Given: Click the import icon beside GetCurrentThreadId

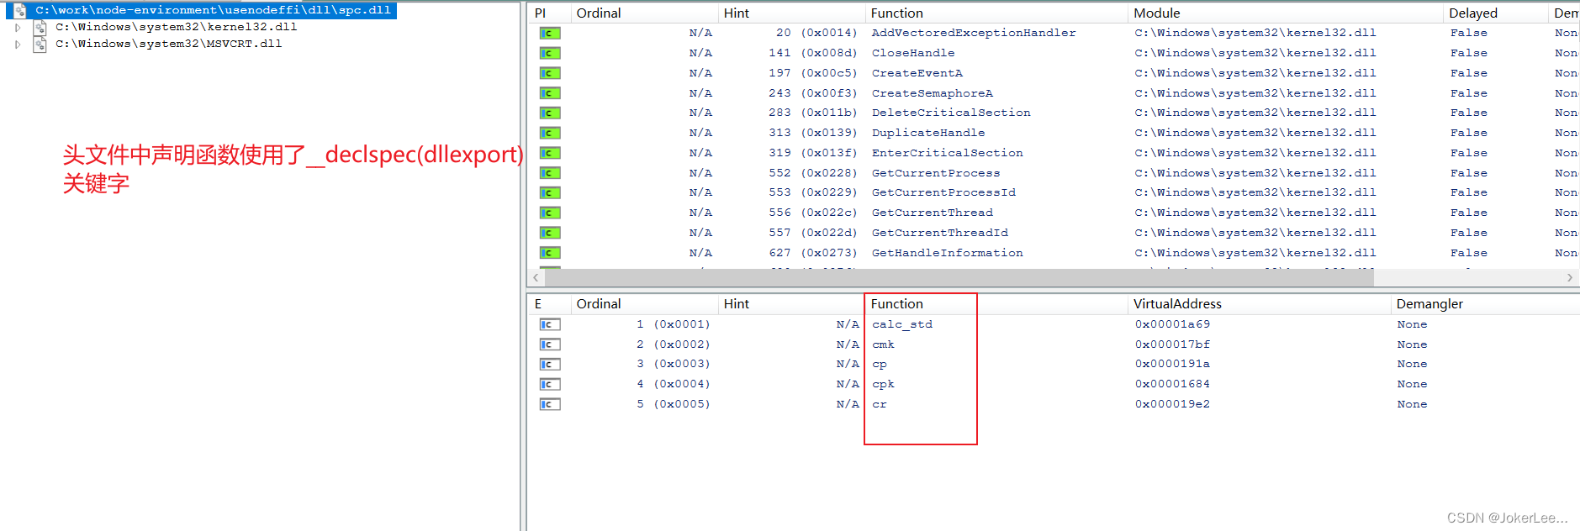Looking at the screenshot, I should [550, 234].
